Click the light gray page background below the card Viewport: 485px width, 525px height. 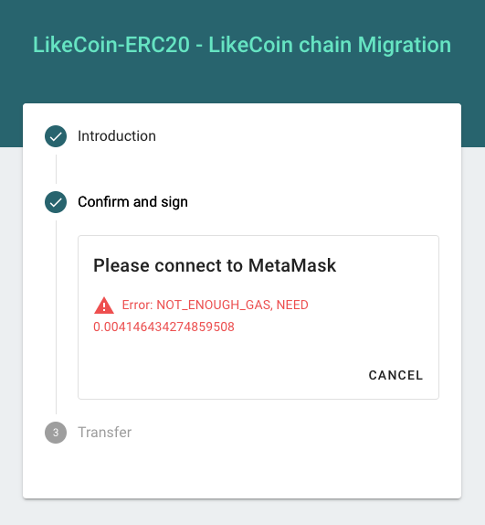[x=242, y=512]
